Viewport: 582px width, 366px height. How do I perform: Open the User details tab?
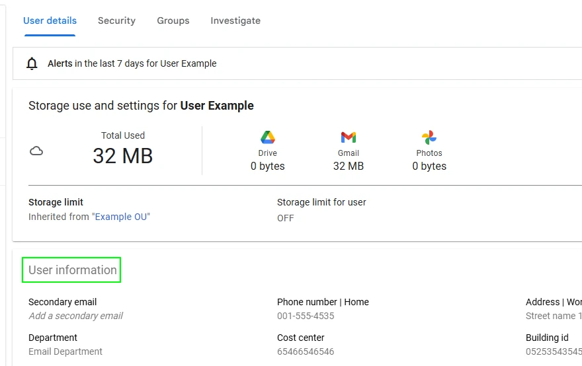point(50,20)
